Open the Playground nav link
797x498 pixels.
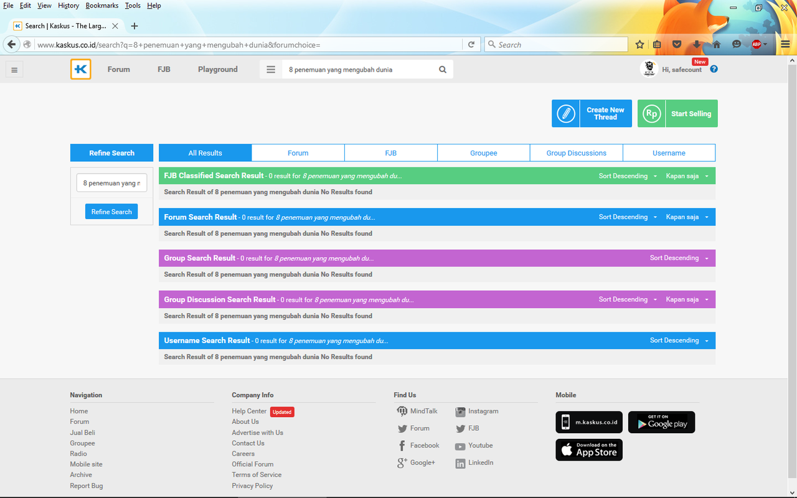tap(218, 70)
